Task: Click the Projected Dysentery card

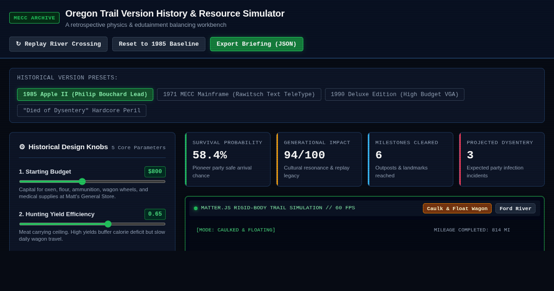Action: tap(502, 159)
